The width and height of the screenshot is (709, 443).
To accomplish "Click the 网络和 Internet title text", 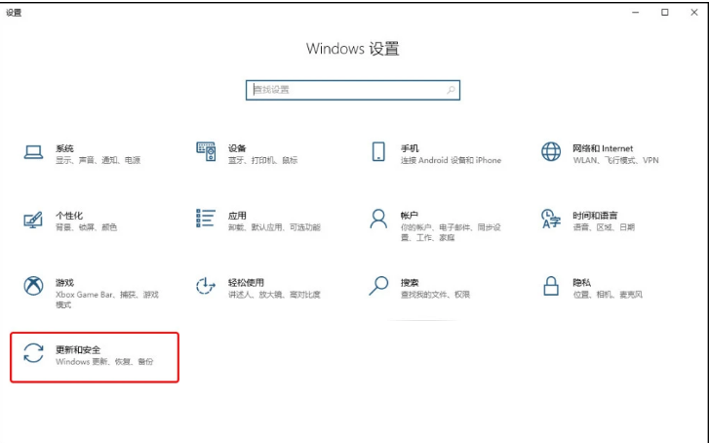I will pos(603,148).
